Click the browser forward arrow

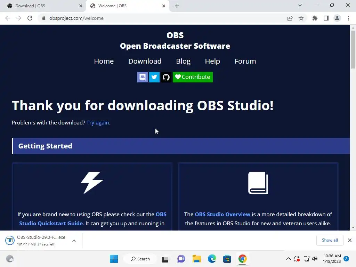(x=19, y=18)
